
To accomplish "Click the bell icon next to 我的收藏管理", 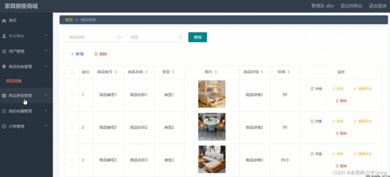I will [4, 111].
